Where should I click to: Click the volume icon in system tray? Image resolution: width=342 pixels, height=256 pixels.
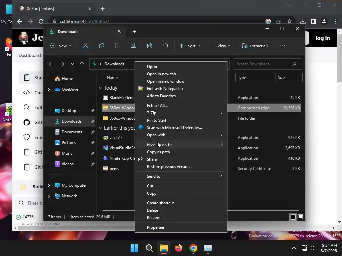[312, 248]
